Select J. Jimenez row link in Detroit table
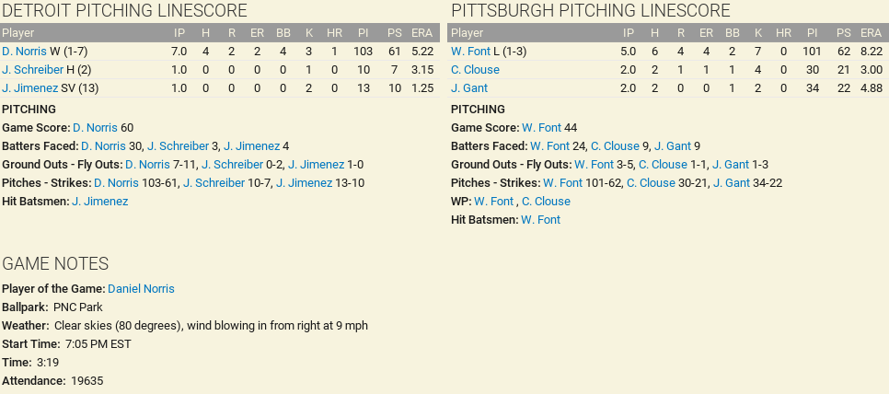The height and width of the screenshot is (394, 889). [29, 87]
